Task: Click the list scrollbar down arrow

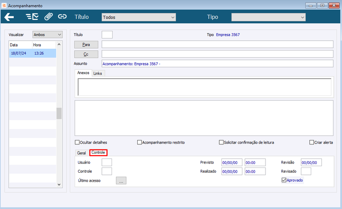Action: (59, 185)
